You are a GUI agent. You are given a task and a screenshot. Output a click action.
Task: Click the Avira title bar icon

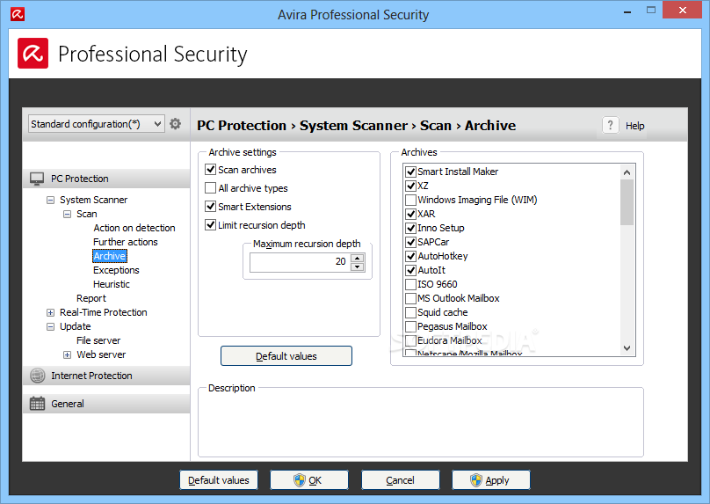click(18, 14)
